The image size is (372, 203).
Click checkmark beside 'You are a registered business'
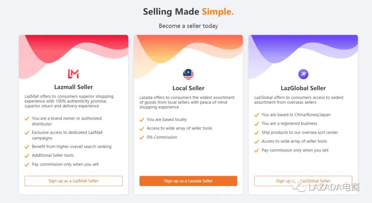point(256,124)
